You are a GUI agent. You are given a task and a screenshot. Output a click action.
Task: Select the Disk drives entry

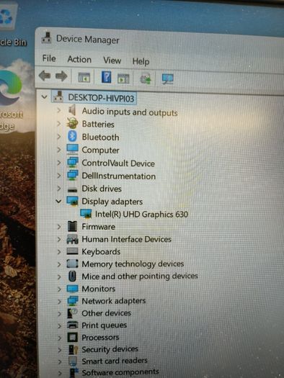[x=102, y=189]
